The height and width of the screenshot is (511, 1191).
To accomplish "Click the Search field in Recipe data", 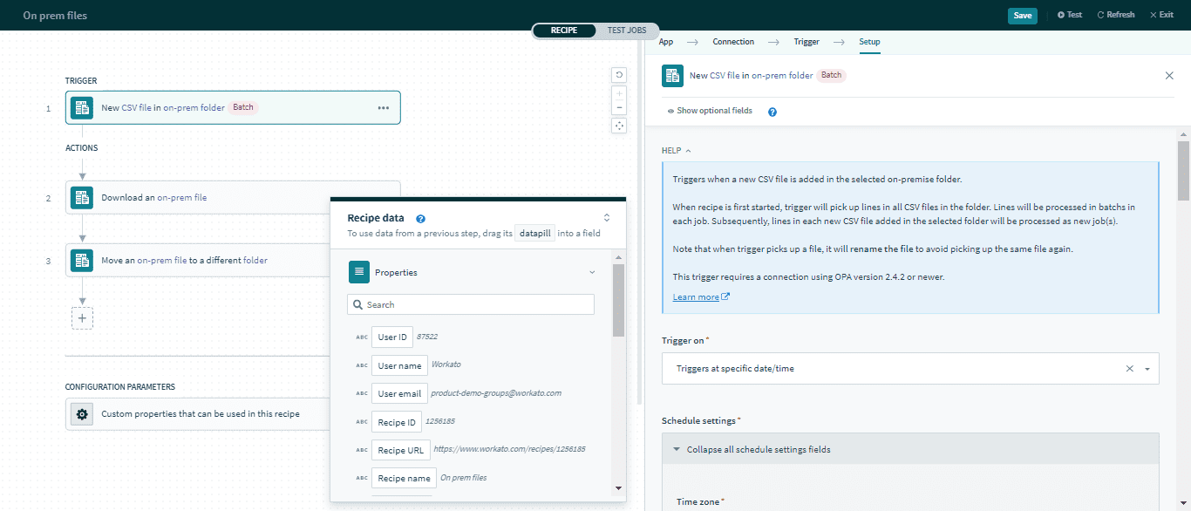I will click(x=471, y=304).
